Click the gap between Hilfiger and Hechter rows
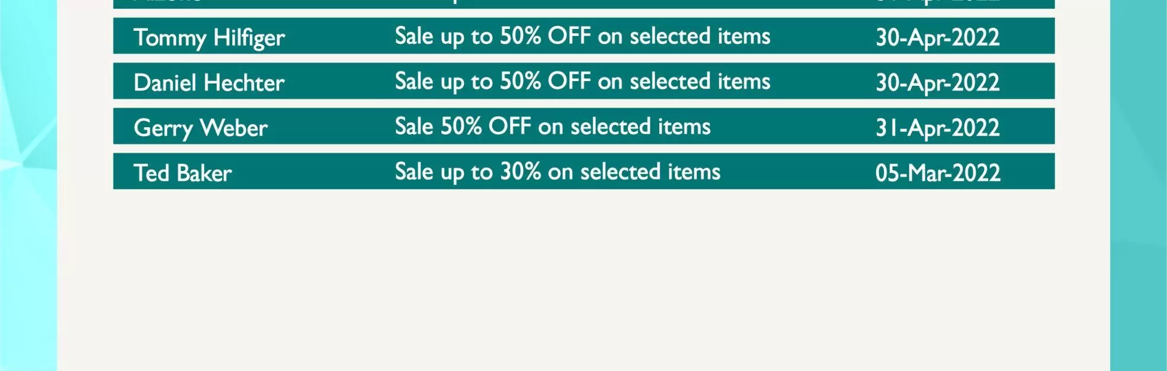1167x371 pixels. coord(583,59)
